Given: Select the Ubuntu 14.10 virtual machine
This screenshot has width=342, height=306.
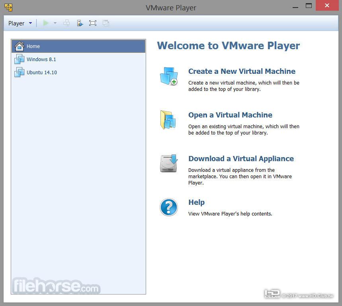Looking at the screenshot, I should pyautogui.click(x=78, y=72).
